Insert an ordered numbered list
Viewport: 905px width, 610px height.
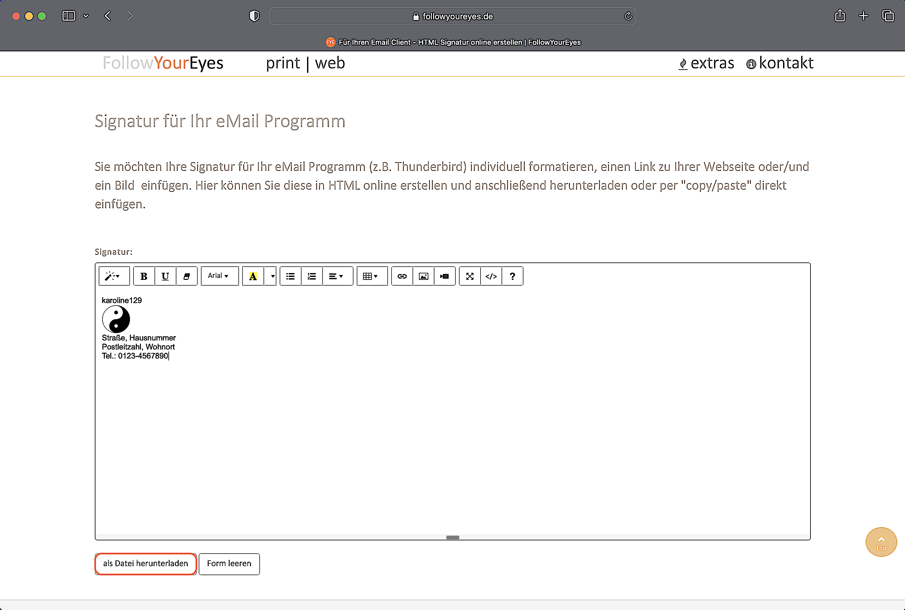[312, 276]
